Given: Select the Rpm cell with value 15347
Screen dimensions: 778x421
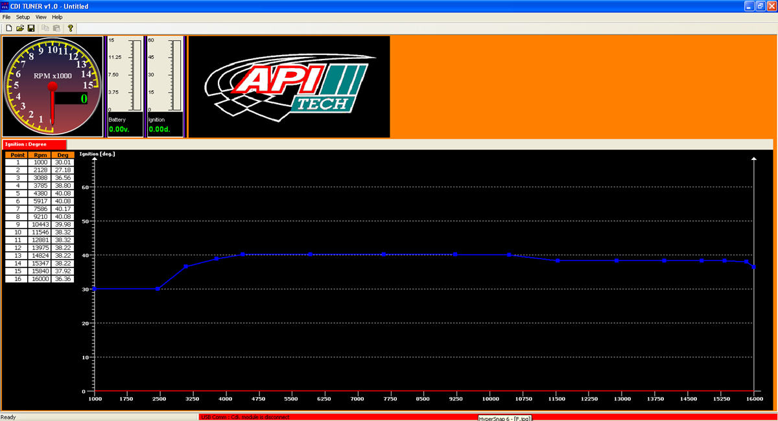Looking at the screenshot, I should click(x=41, y=263).
